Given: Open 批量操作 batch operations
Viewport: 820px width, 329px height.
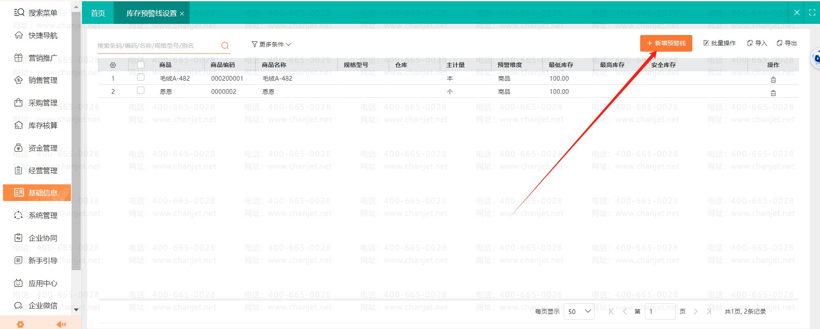Looking at the screenshot, I should pyautogui.click(x=720, y=43).
